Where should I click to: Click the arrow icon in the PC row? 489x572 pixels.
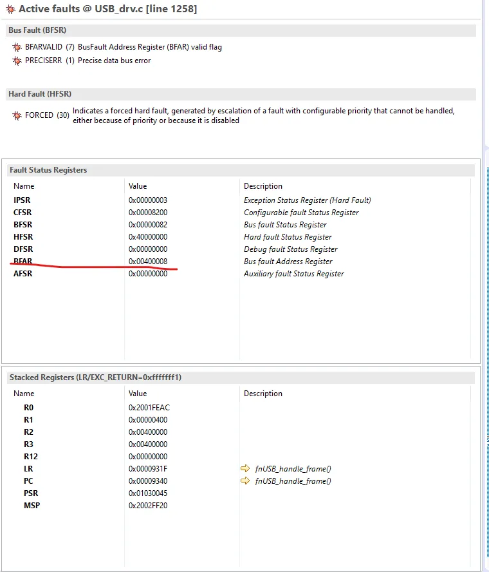click(x=245, y=481)
